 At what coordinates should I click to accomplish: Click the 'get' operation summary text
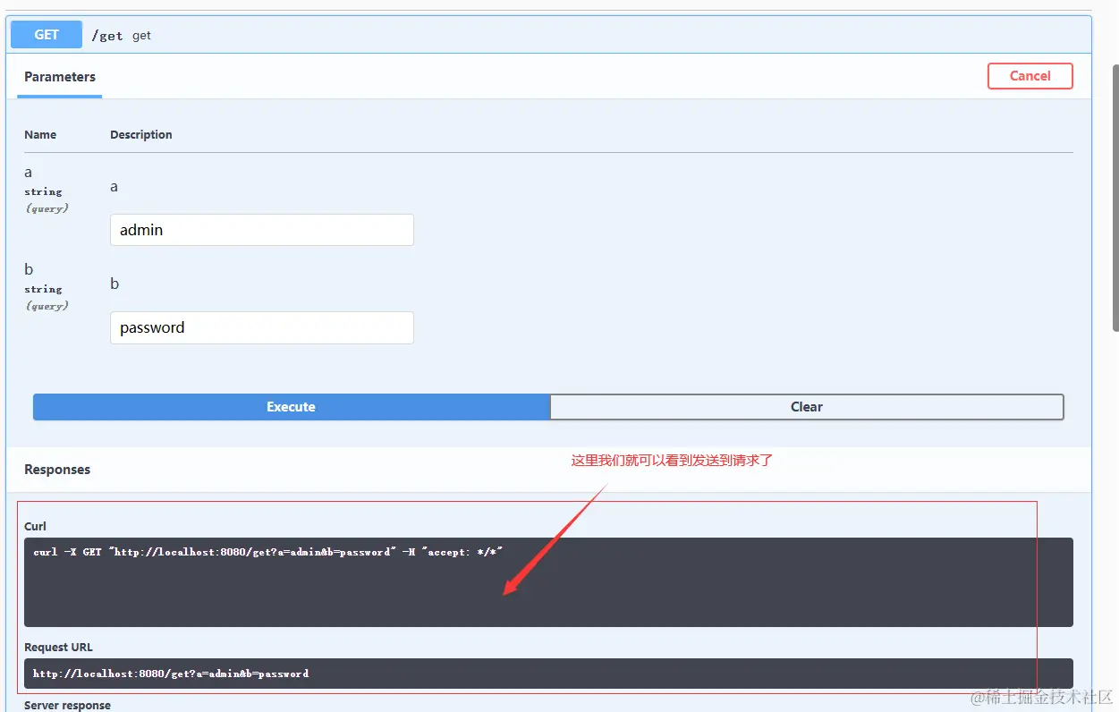click(x=141, y=36)
